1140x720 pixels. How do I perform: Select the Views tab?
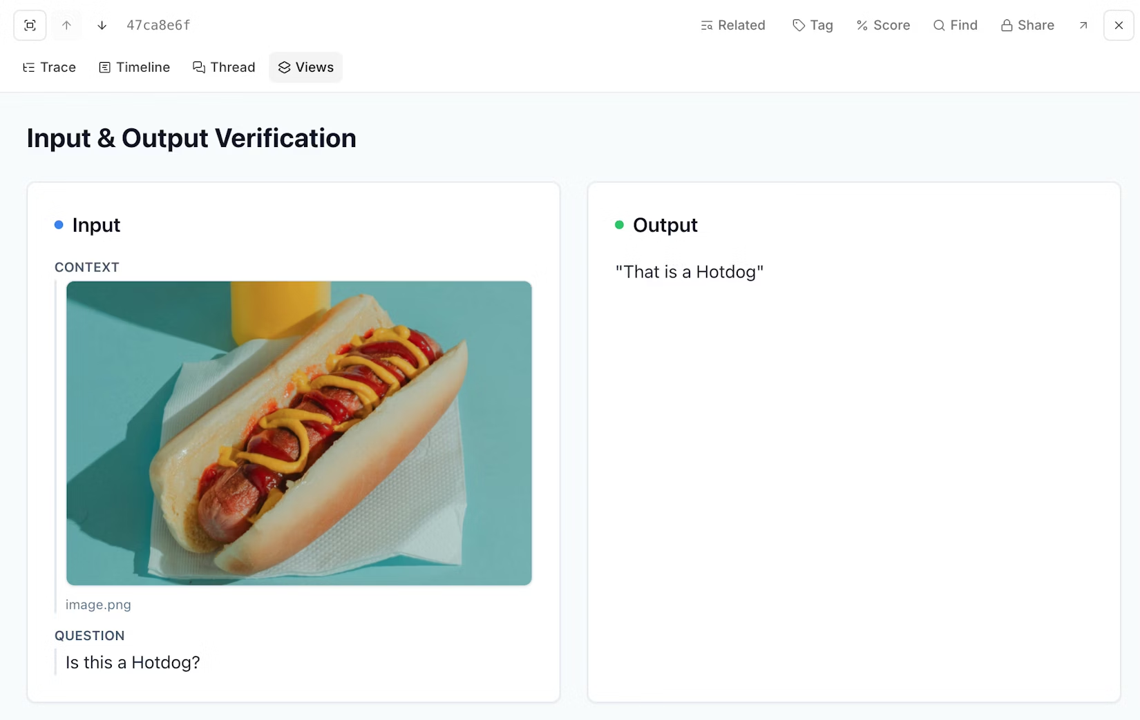point(305,67)
